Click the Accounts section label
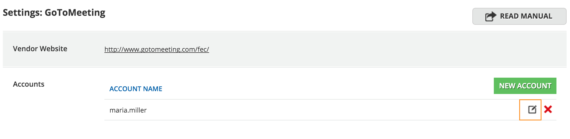 click(x=28, y=84)
